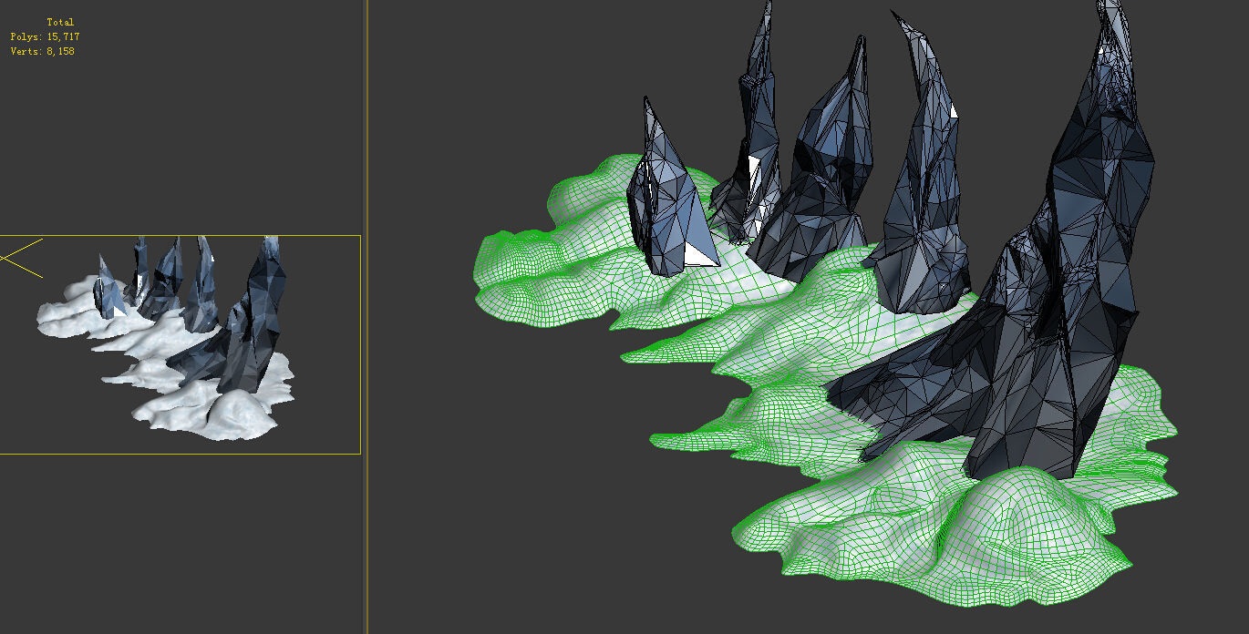Image resolution: width=1249 pixels, height=634 pixels.
Task: Click the 'Polys: 15,717' statistic
Action: [x=46, y=36]
